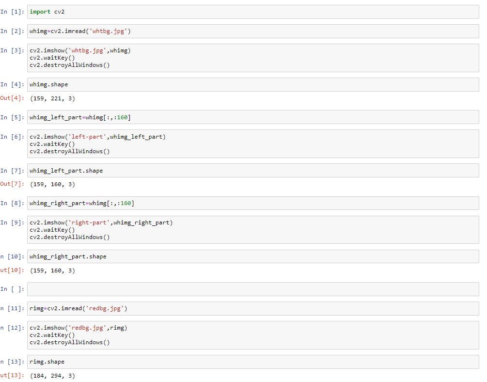This screenshot has height=382, width=487.
Task: Click the Out[10] result (159, 160, 3)
Action: pyautogui.click(x=52, y=271)
